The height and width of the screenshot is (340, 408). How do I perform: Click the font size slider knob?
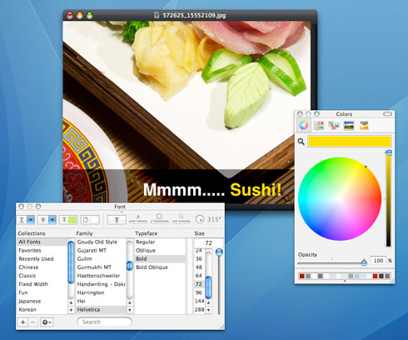tap(219, 252)
